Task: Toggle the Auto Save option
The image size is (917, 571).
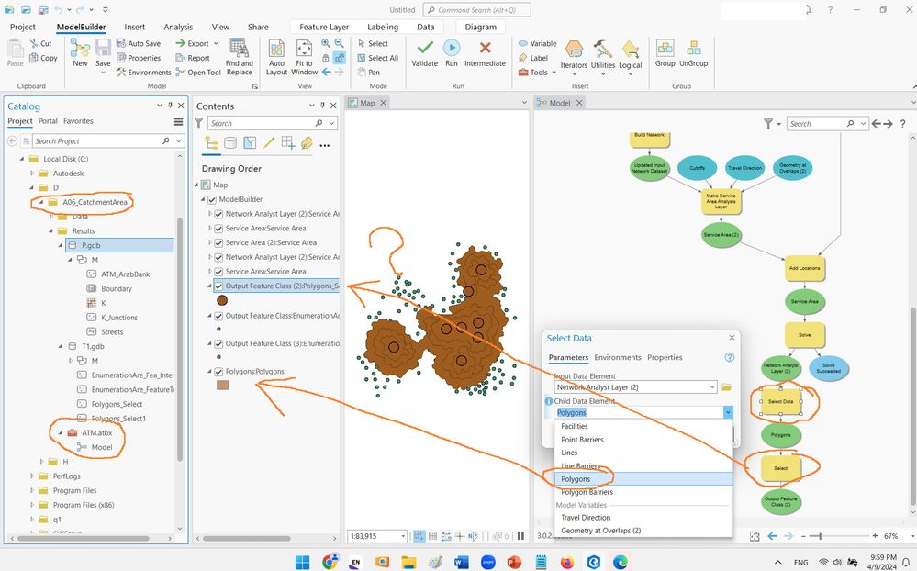Action: [x=138, y=43]
